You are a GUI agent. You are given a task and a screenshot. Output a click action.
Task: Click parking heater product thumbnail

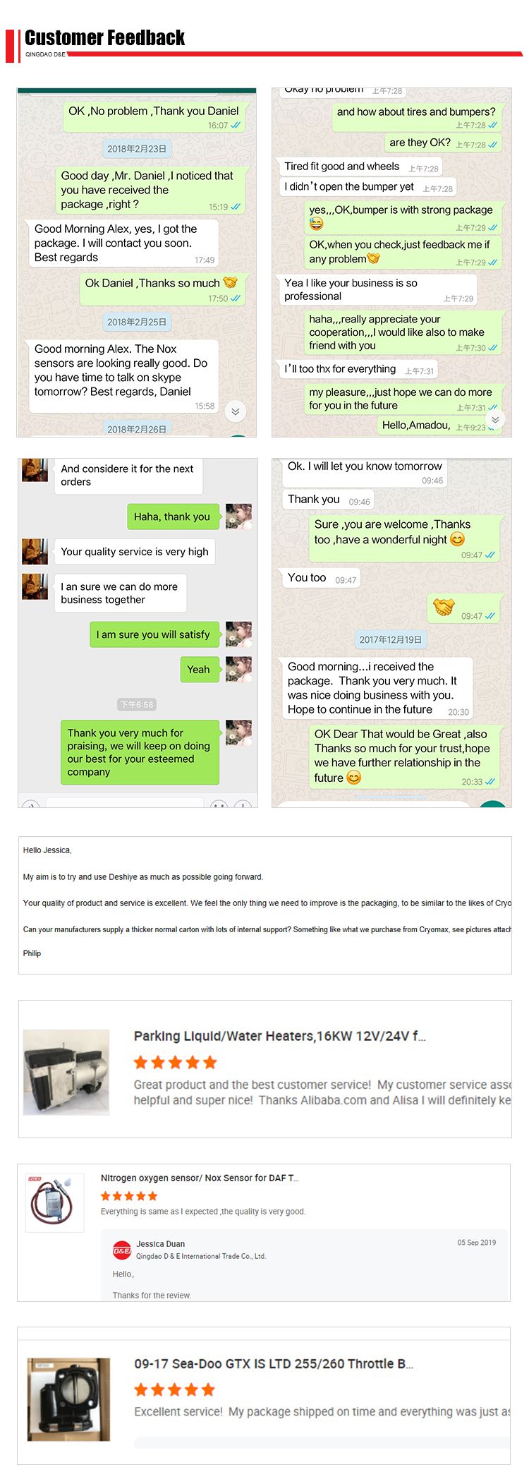click(x=66, y=1072)
